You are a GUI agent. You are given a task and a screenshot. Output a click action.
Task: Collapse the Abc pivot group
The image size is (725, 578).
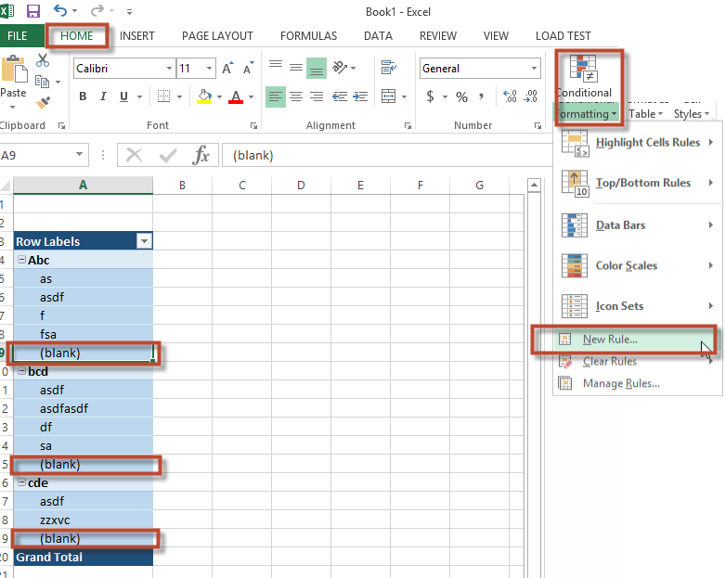pos(21,260)
